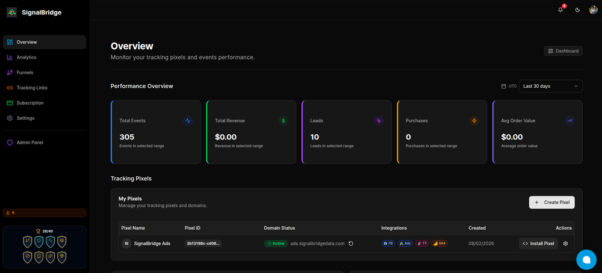This screenshot has width=602, height=273.
Task: Click the Create Pixel button
Action: 551,203
